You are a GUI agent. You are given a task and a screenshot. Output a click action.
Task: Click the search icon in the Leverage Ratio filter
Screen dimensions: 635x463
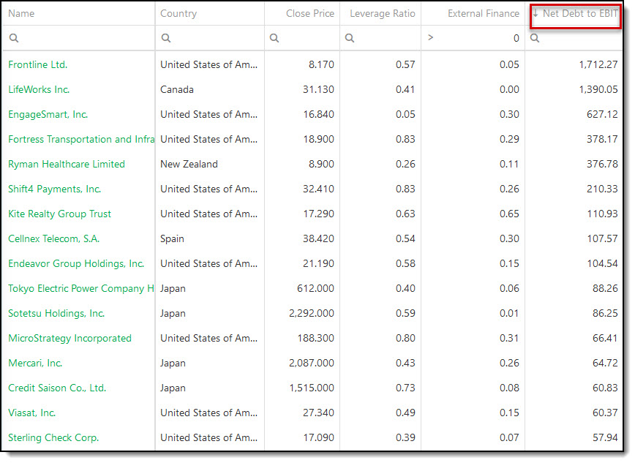coord(350,38)
